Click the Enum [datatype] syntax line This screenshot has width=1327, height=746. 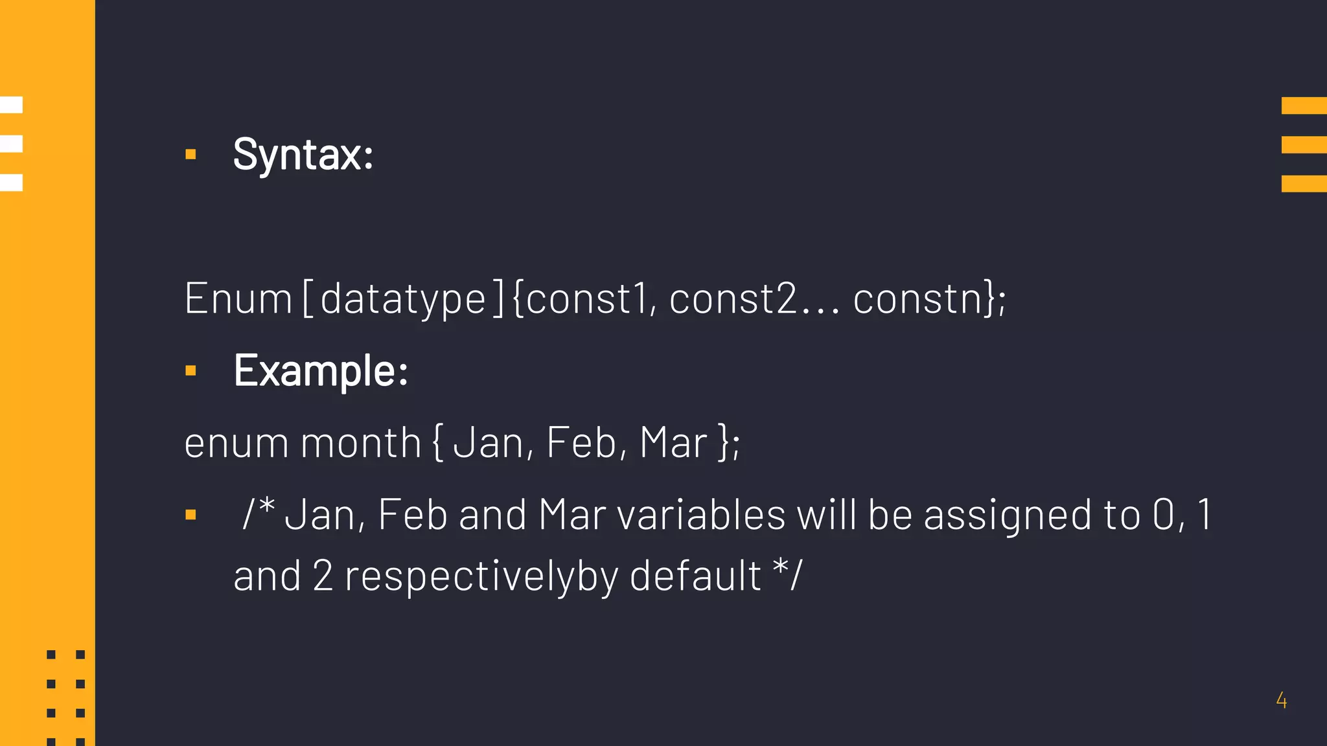(595, 299)
